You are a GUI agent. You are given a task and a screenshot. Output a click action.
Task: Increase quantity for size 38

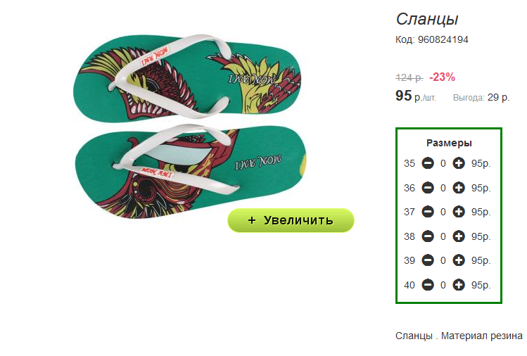(x=459, y=236)
